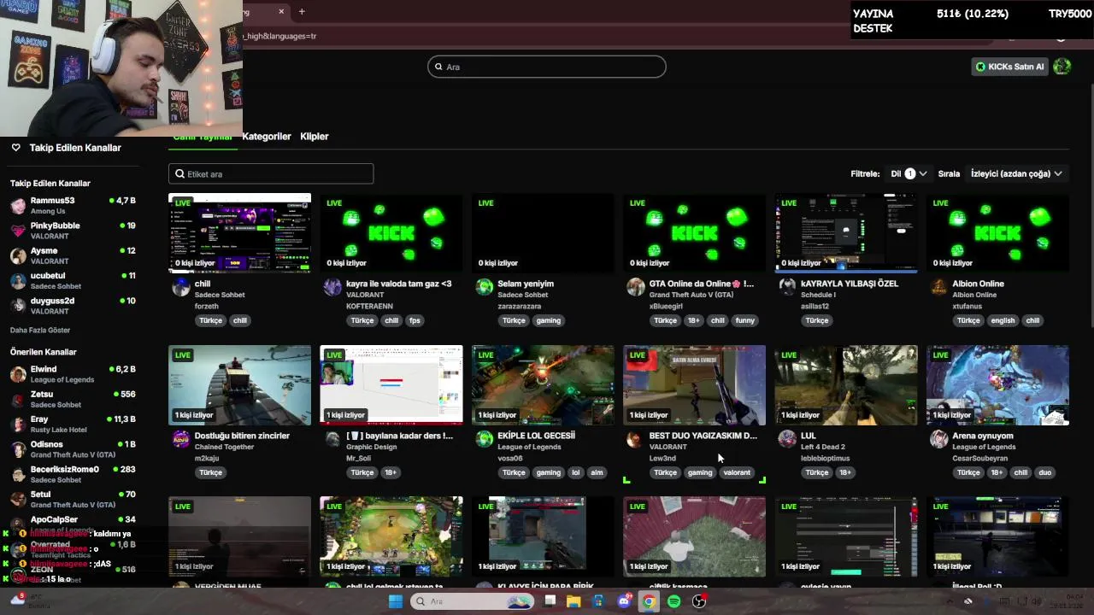
Task: Click the valorant tag under BEST DUO stream
Action: (x=737, y=472)
